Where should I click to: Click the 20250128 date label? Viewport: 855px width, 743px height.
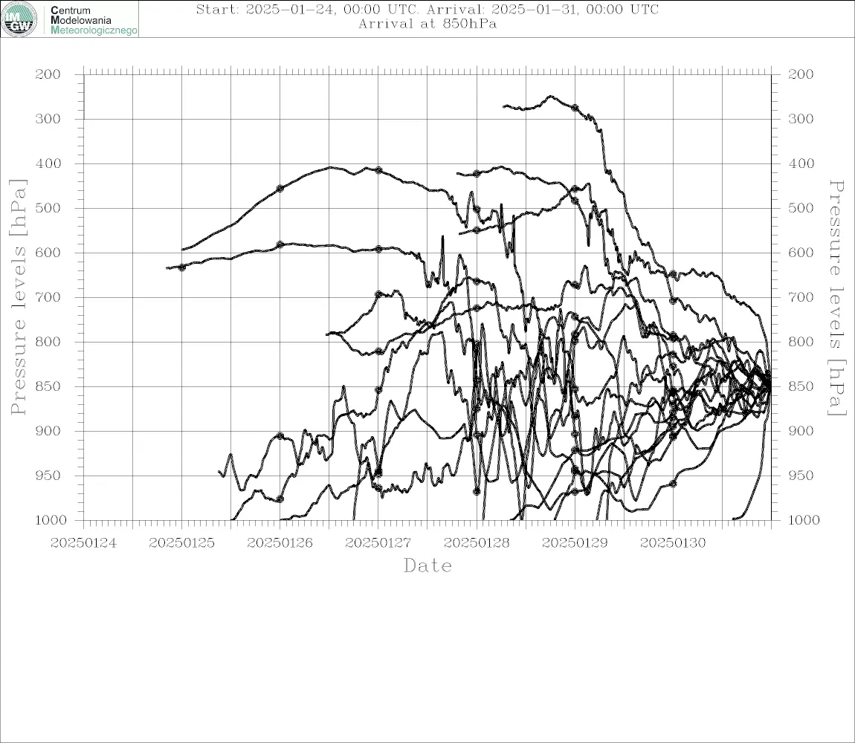pos(477,543)
